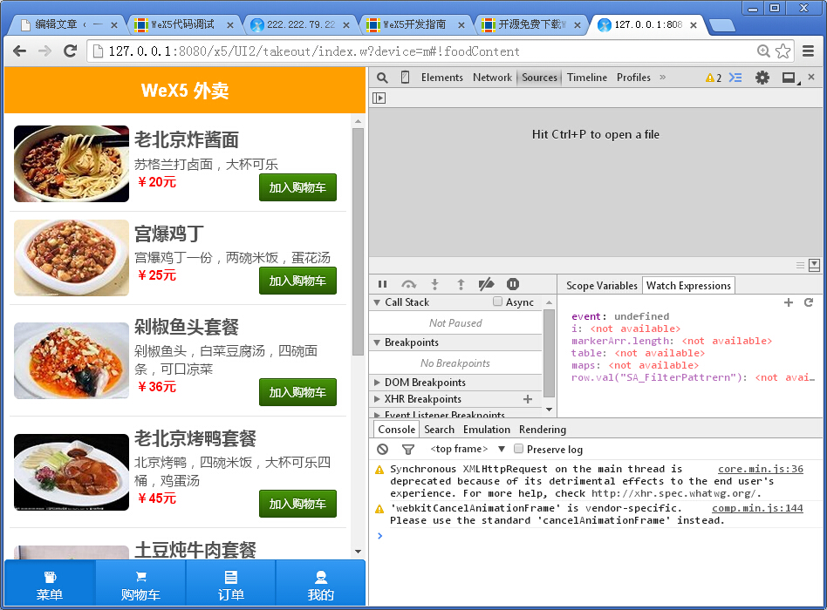Click the pause script execution icon
Image resolution: width=827 pixels, height=610 pixels.
(382, 283)
